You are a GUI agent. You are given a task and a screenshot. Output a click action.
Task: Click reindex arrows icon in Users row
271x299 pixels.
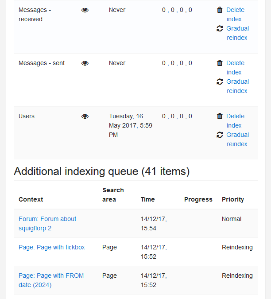(x=220, y=135)
